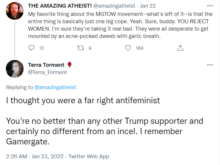The width and height of the screenshot is (220, 165).
Task: Retweet the Amazing Atheist tweet
Action: pyautogui.click(x=81, y=48)
